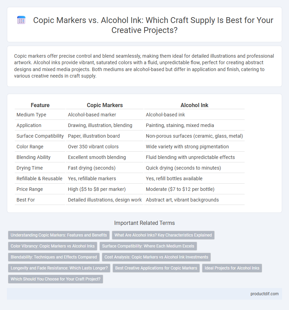Open Surface Compatibility: Where Each Medium Excels
The image size is (289, 310).
[148, 246]
